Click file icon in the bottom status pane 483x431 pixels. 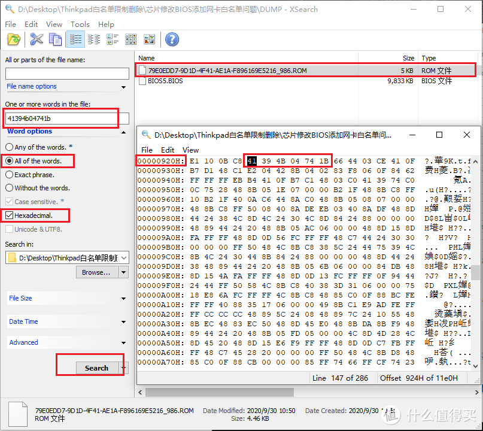pos(18,414)
